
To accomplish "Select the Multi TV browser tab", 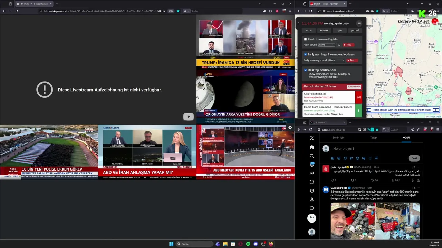I will click(34, 4).
